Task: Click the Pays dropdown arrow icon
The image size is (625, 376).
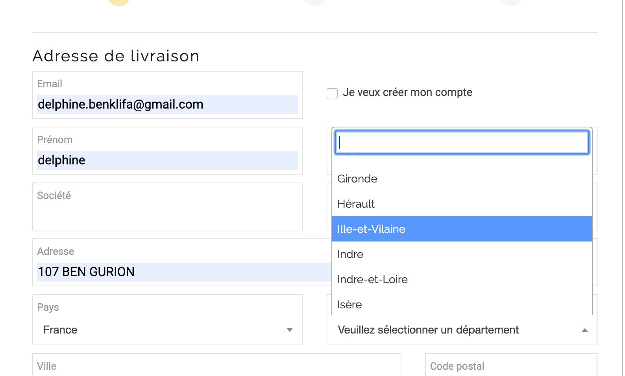Action: (x=290, y=330)
